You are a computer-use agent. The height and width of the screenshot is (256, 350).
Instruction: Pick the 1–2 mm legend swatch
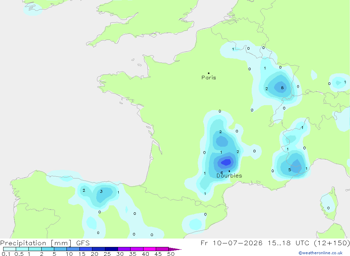35,249
